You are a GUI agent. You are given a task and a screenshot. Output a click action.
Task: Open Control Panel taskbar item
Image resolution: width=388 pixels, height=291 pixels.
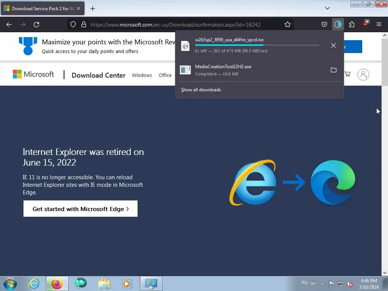pyautogui.click(x=151, y=283)
